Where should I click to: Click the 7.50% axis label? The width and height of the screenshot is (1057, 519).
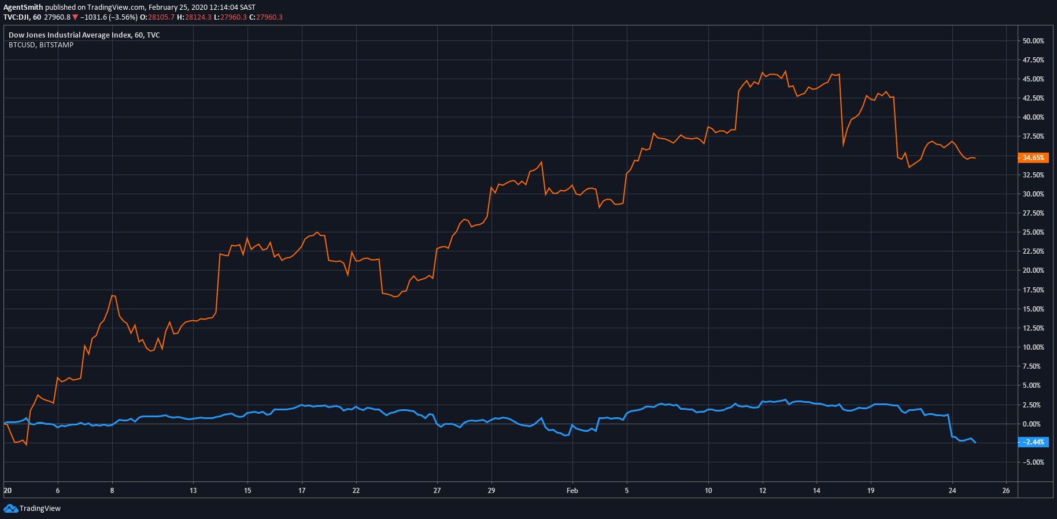tap(1032, 366)
